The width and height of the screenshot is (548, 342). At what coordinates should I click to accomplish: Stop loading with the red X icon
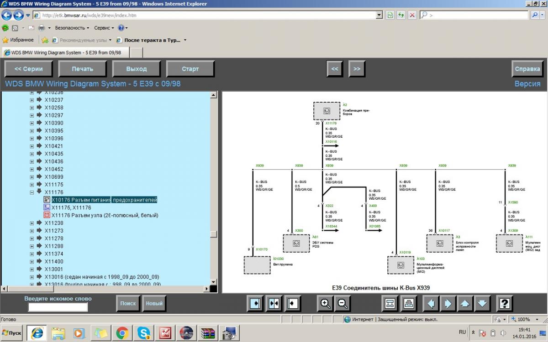[x=412, y=15]
